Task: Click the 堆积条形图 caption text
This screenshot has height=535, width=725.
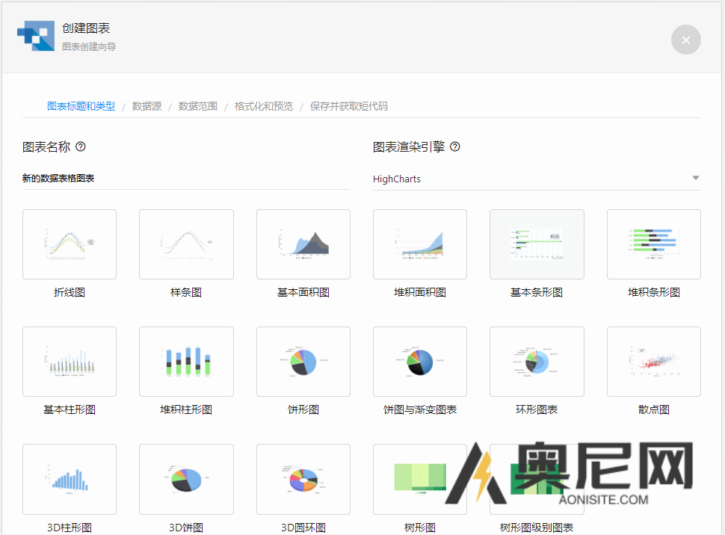Action: pyautogui.click(x=654, y=292)
